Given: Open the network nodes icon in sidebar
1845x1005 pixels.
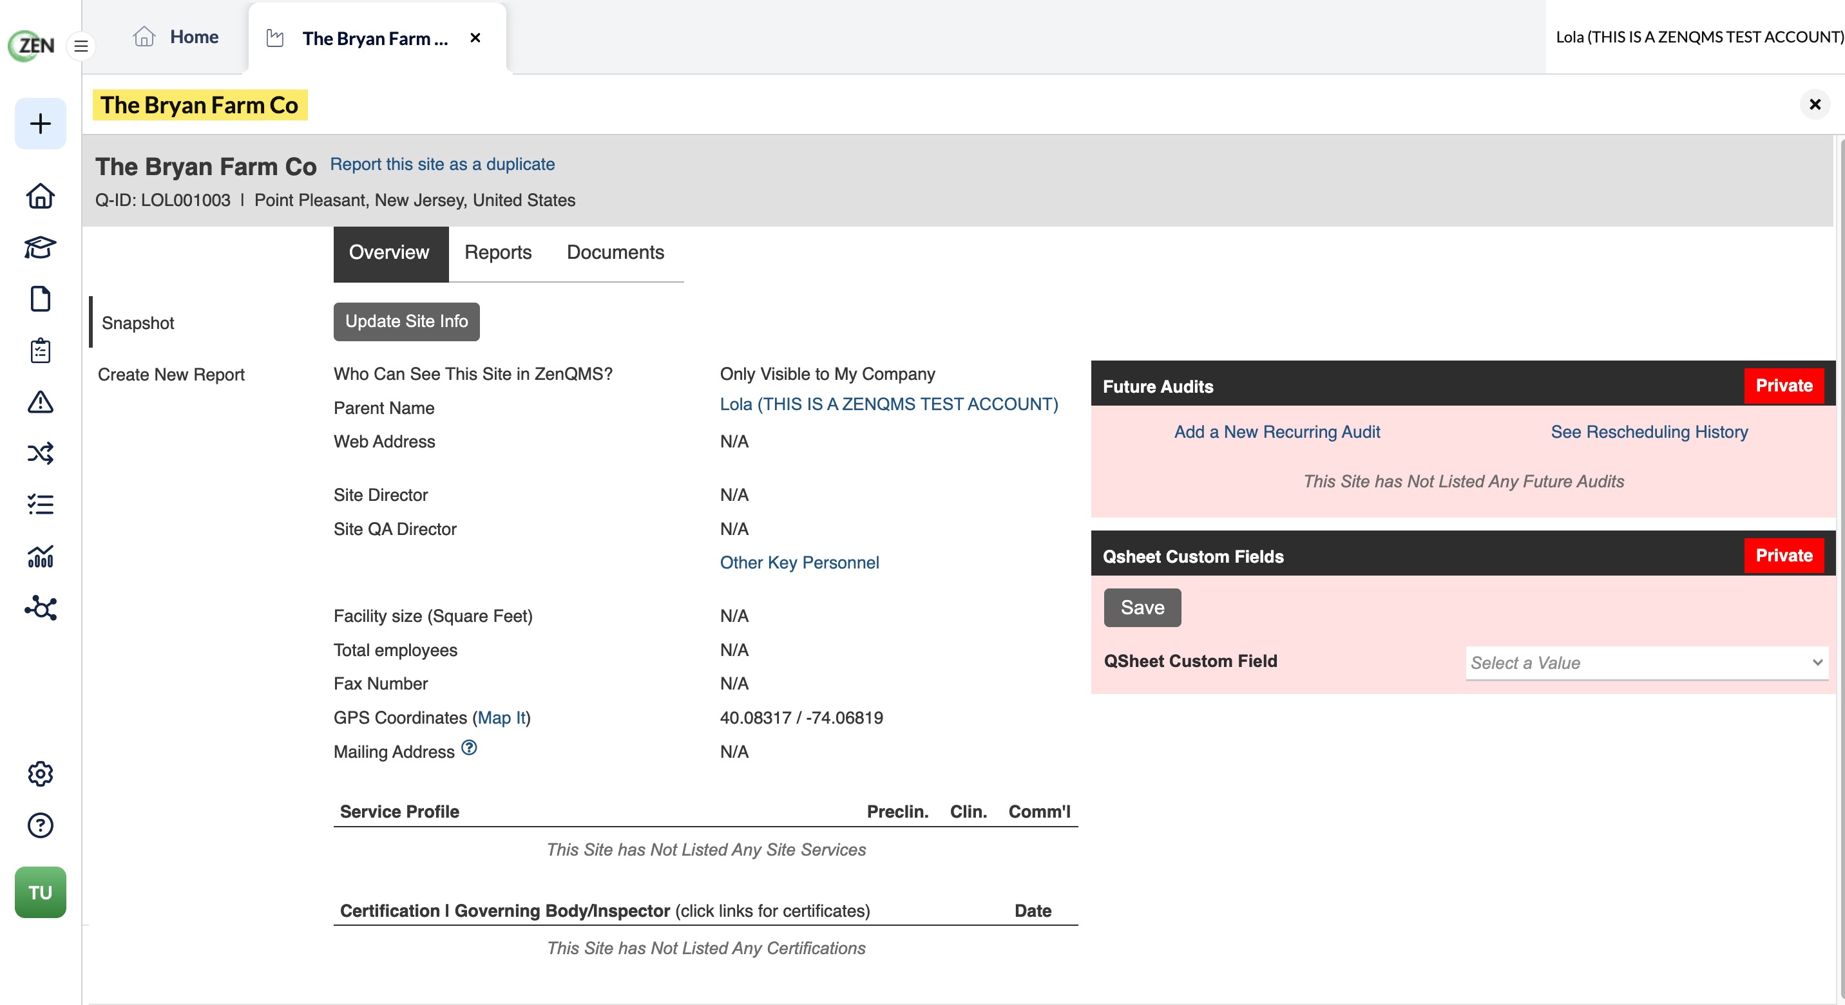Looking at the screenshot, I should (x=40, y=608).
